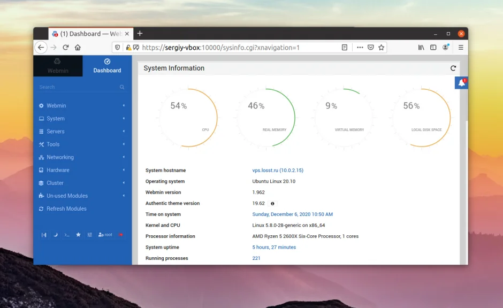Expand the Un-used Modules category
Viewport: 503px width, 308px height.
[67, 196]
